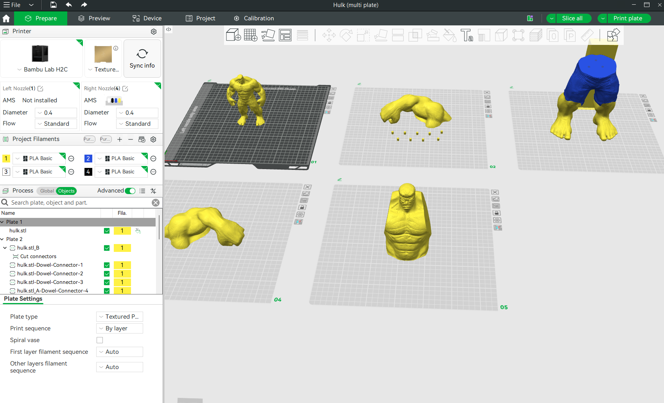Switch to the Prepare tab

41,18
